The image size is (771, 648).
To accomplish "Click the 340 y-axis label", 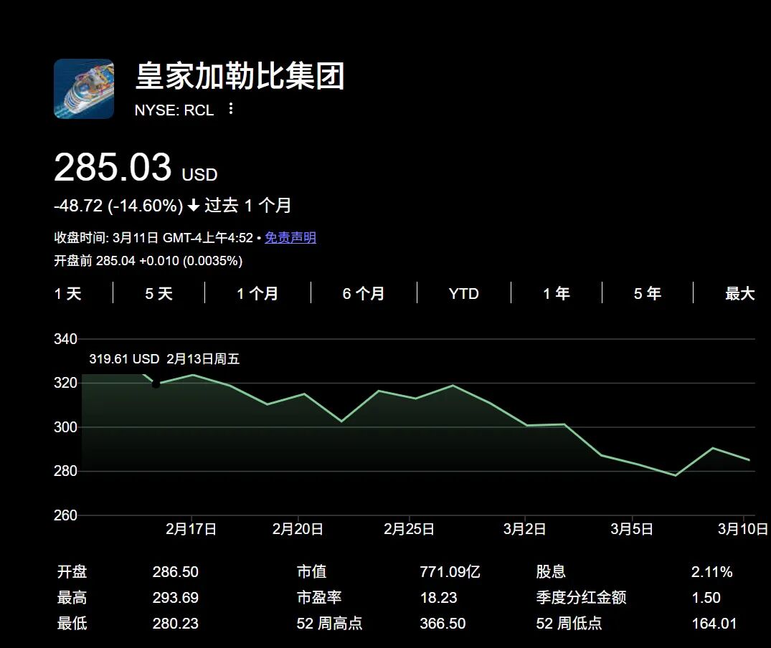I will point(65,339).
